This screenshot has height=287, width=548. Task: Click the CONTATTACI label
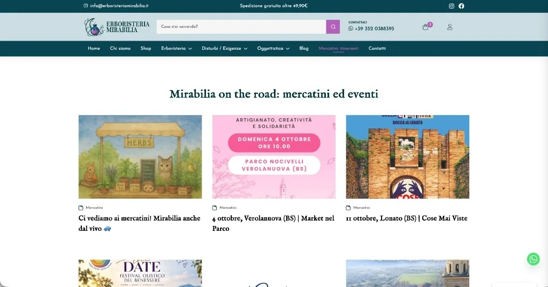tap(357, 22)
